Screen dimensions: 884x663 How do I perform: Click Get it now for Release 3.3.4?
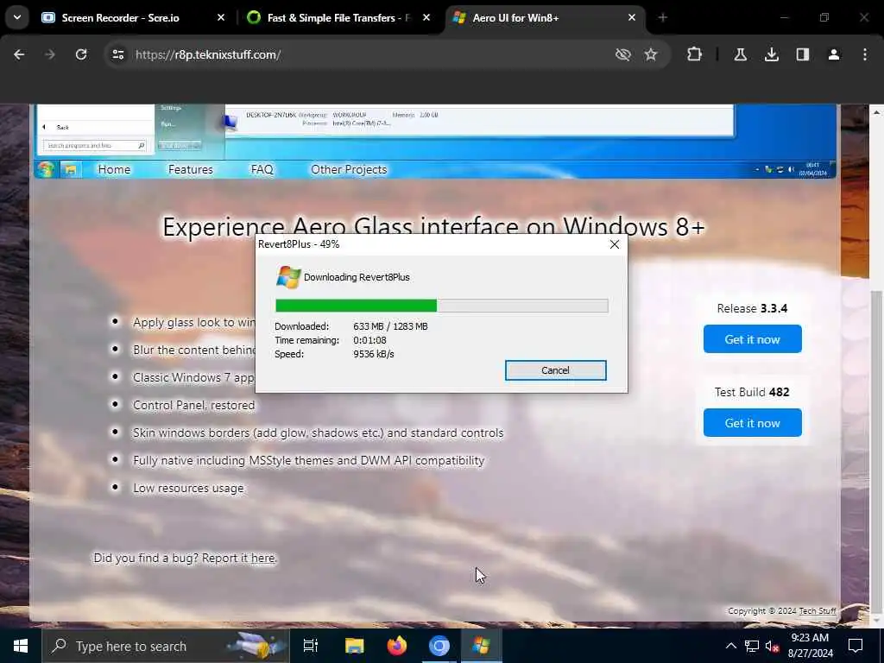coord(752,338)
